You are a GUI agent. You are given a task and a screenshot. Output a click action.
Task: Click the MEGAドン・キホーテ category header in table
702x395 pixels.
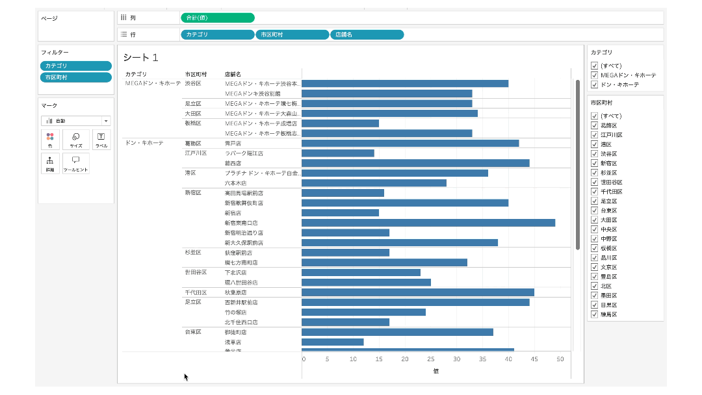153,83
